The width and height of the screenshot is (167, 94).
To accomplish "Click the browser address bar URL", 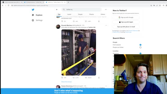I will tap(31, 5).
